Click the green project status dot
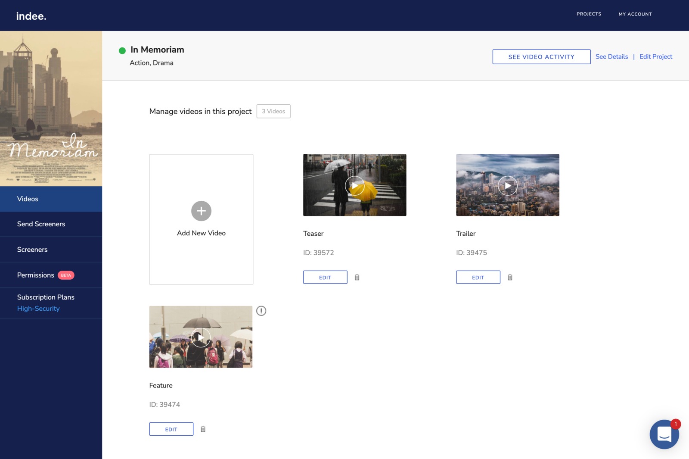Screen dimensions: 689x459 122,50
